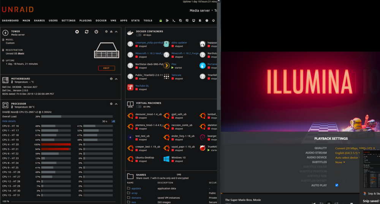Click the Help question mark icon in header

207,21
